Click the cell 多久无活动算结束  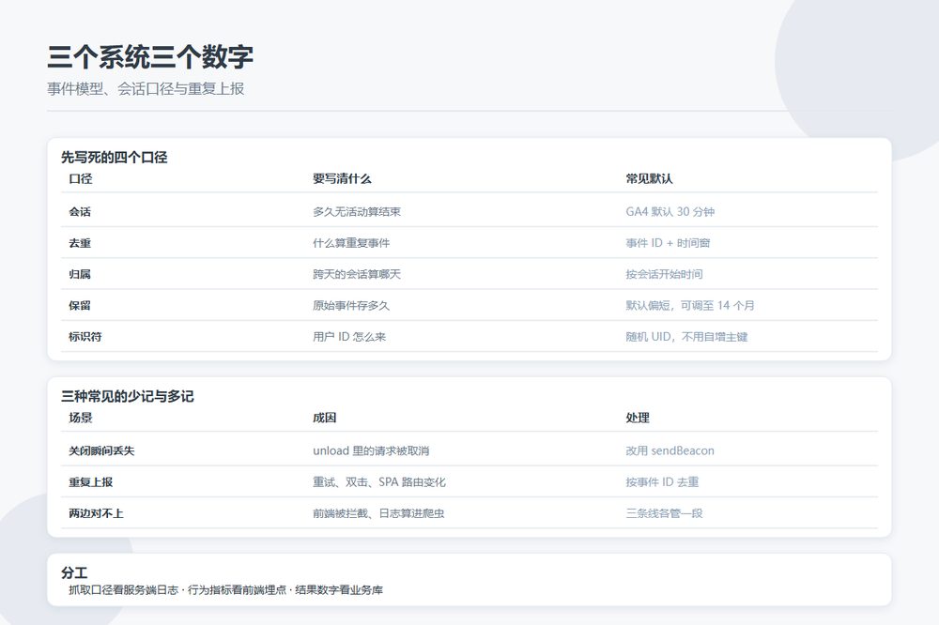tap(357, 211)
